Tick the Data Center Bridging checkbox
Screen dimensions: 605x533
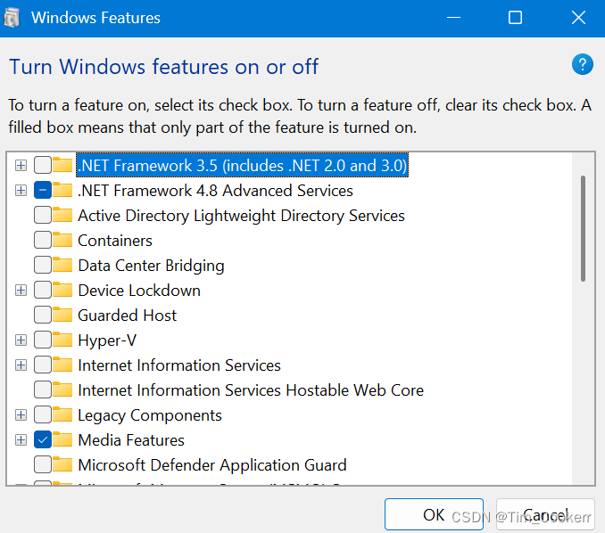[43, 265]
